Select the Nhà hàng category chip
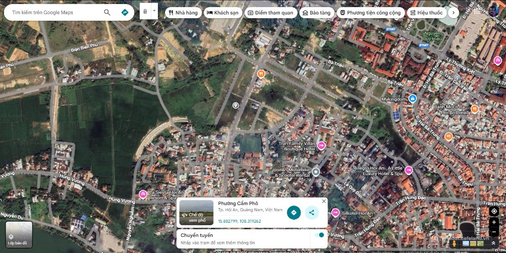 (183, 13)
